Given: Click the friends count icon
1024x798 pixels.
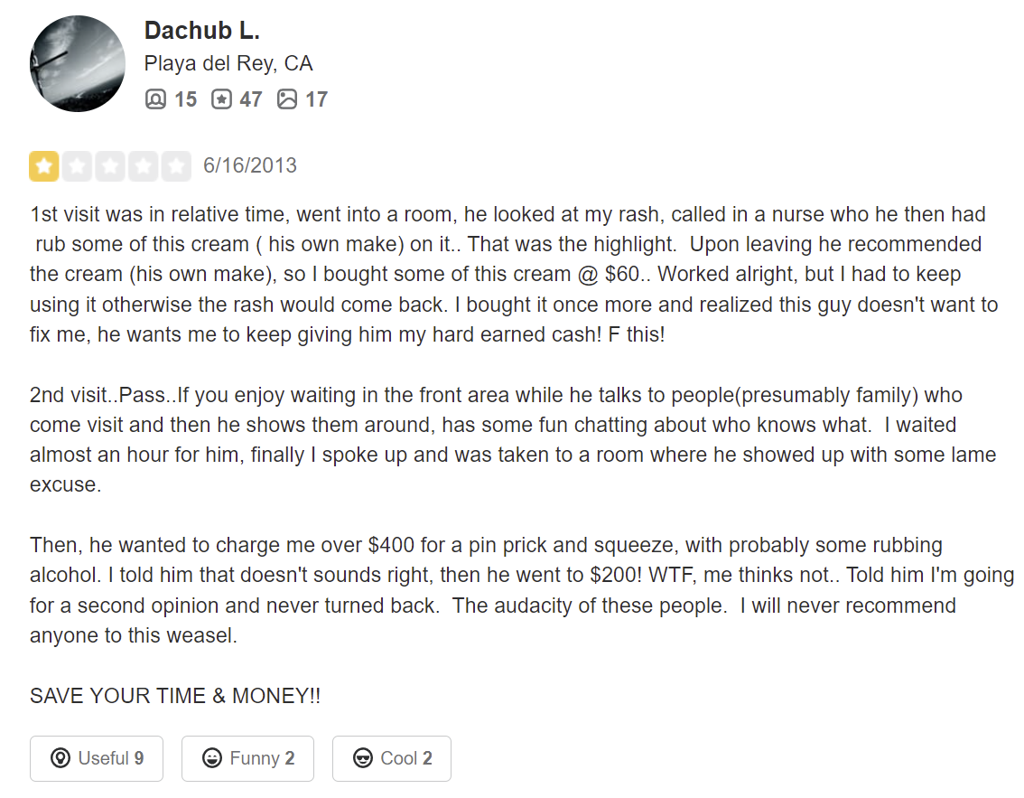Looking at the screenshot, I should pyautogui.click(x=155, y=99).
